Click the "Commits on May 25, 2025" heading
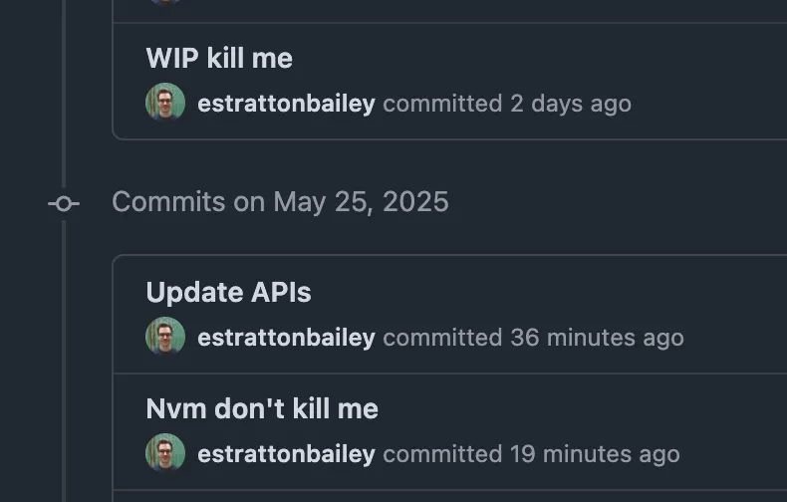 coord(280,202)
